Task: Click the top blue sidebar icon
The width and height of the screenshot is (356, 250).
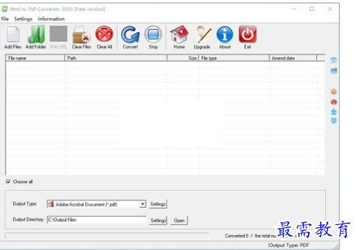Action: click(x=334, y=60)
